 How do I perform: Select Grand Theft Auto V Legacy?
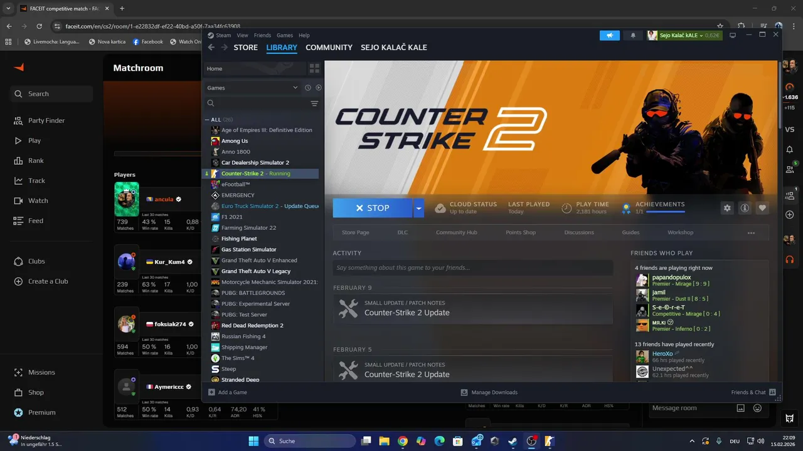pos(256,271)
